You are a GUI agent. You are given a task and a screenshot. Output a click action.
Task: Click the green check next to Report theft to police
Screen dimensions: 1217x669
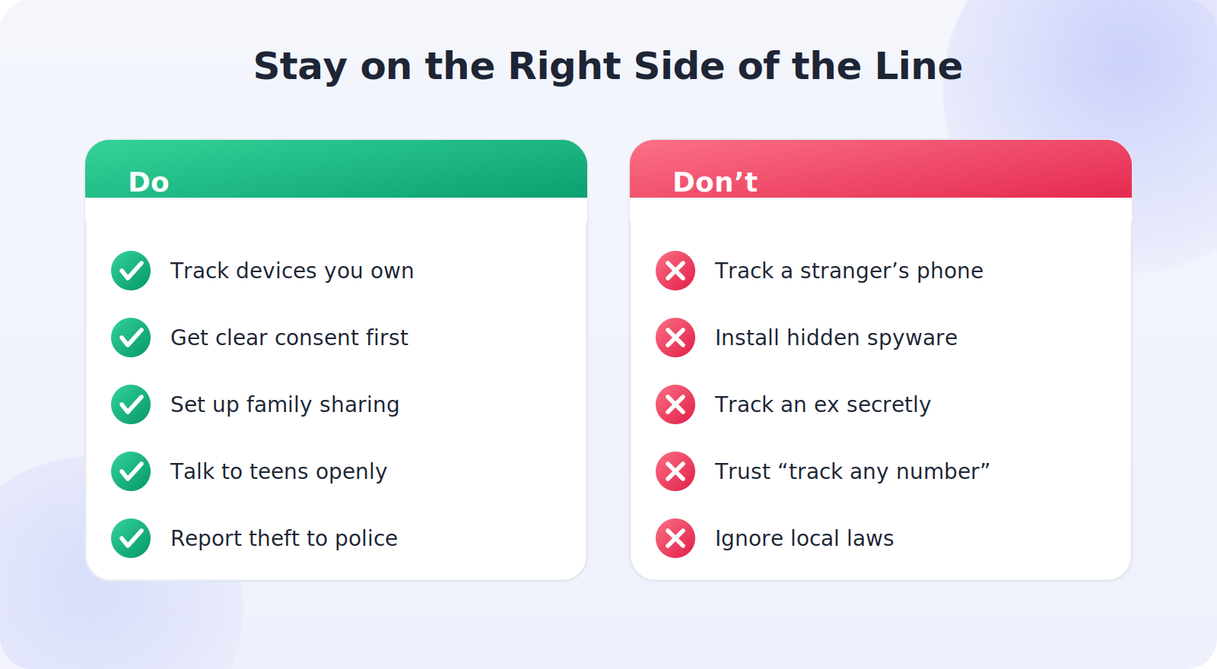click(x=131, y=538)
